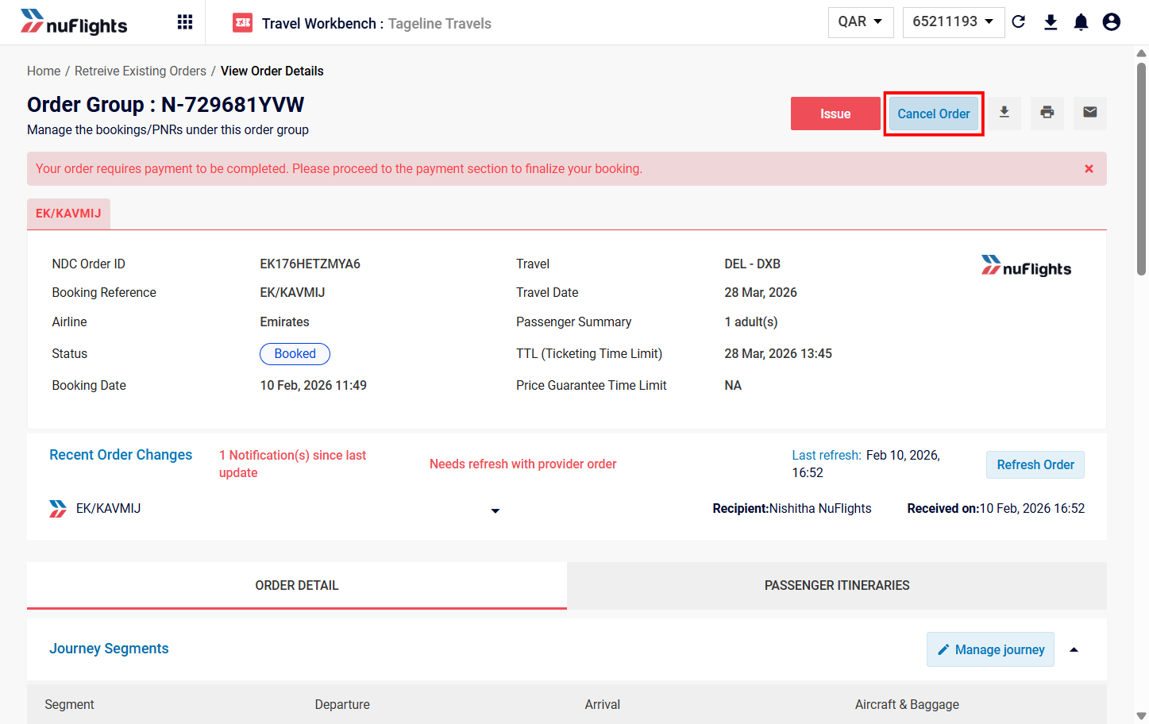Switch to PASSENGER ITINERARIES tab

coord(837,586)
